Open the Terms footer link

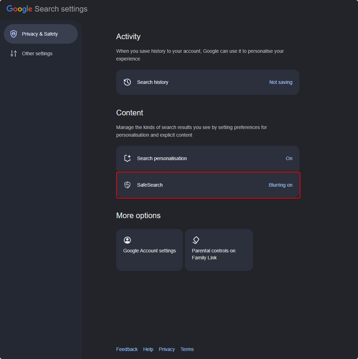click(187, 349)
